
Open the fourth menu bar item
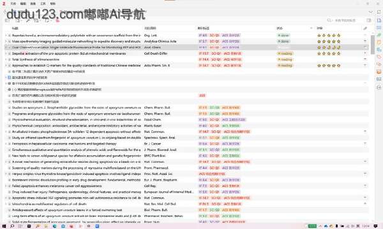tap(43, 4)
